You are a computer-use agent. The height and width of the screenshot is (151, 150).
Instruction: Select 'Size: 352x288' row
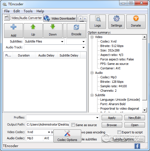pyautogui.click(x=110, y=50)
